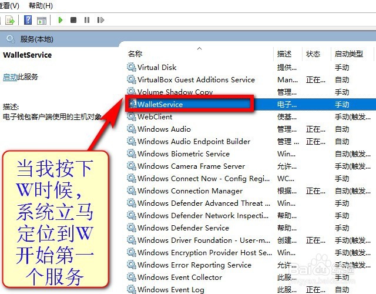The width and height of the screenshot is (376, 294).
Task: Click 电子钱包客户端 description text in left pane
Action: click(52, 117)
